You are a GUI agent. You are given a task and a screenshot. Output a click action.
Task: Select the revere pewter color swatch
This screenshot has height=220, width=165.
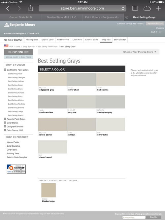point(52,124)
